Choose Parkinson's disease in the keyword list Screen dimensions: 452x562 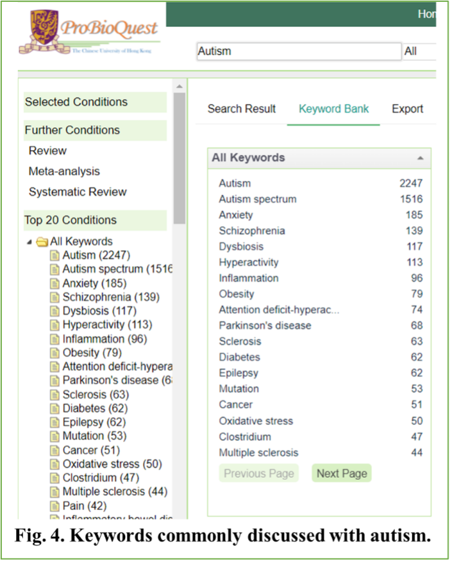click(265, 325)
